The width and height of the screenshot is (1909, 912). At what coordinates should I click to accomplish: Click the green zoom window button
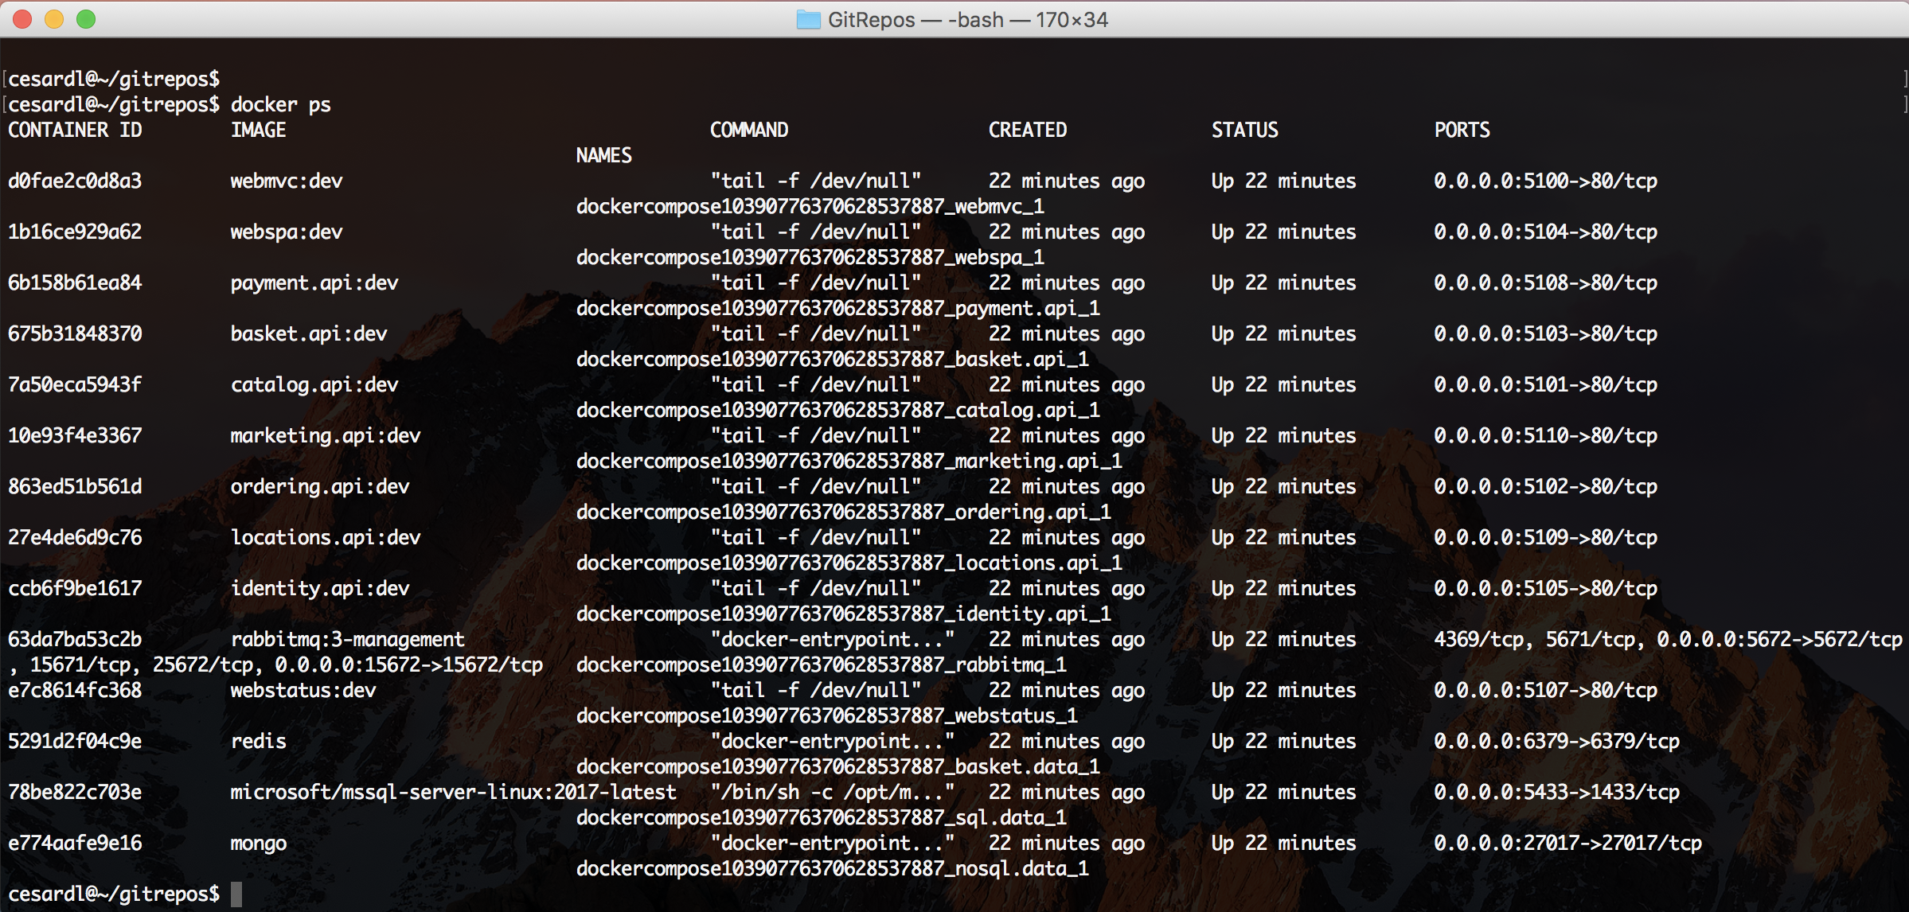(86, 19)
